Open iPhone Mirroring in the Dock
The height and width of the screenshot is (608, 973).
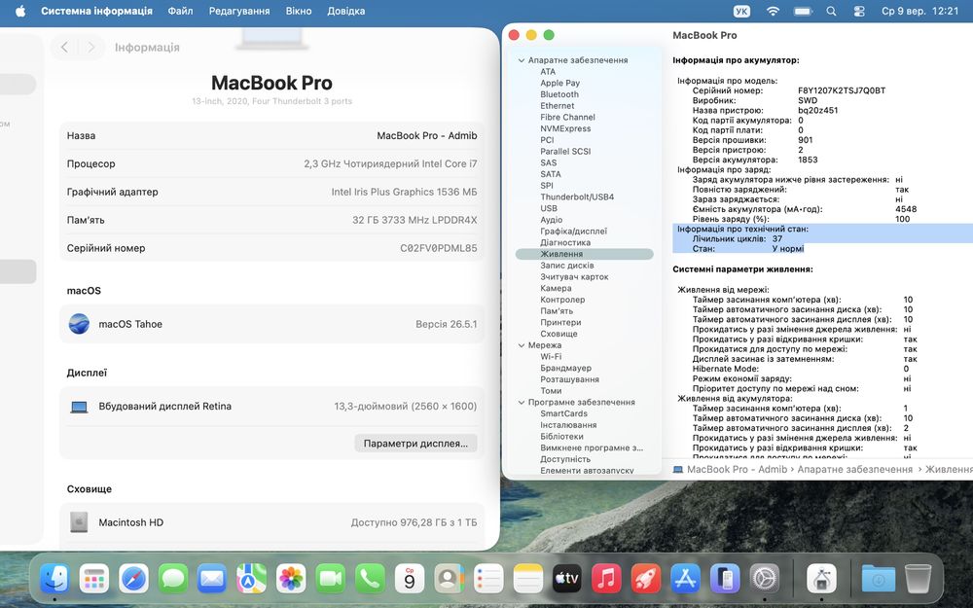[x=725, y=579]
